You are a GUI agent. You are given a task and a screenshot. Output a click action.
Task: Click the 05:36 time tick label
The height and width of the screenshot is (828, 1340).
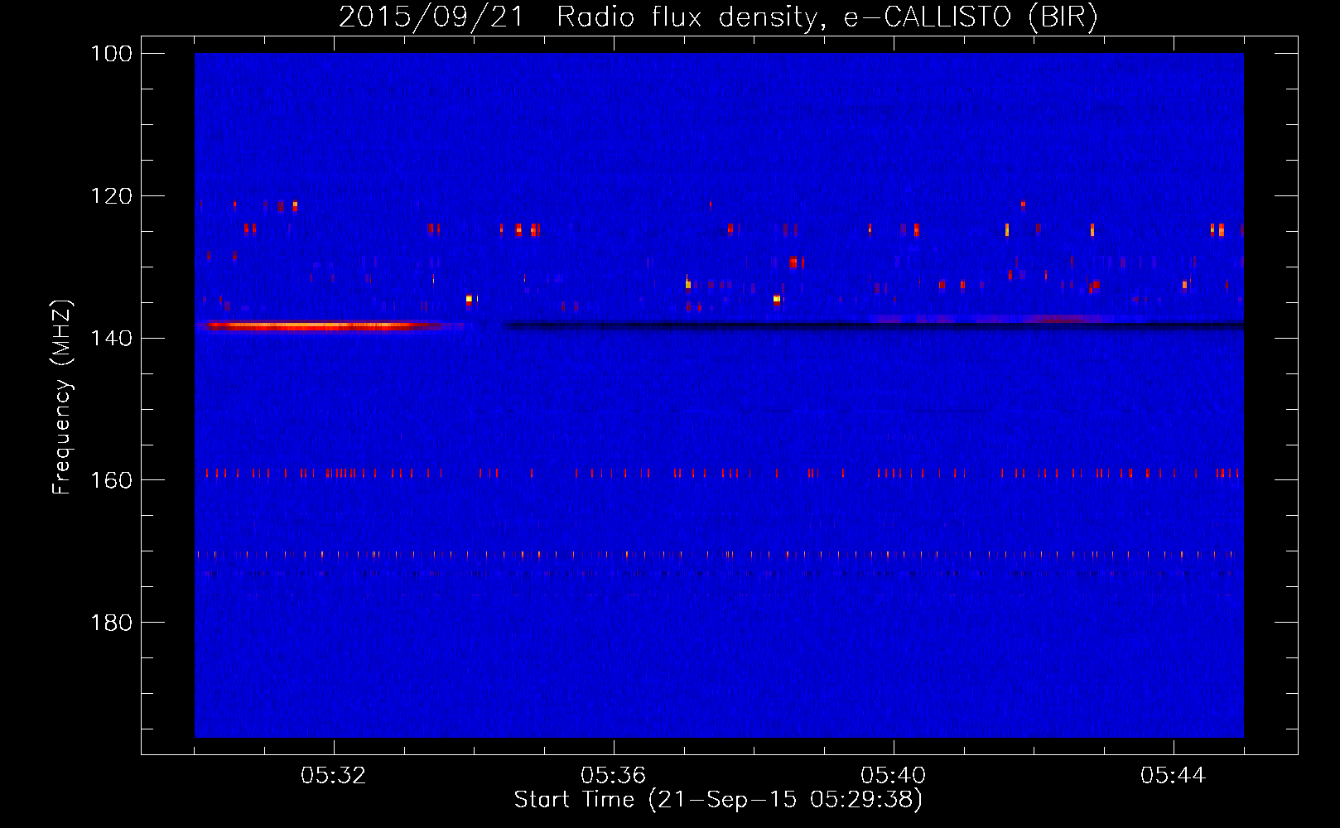click(614, 776)
